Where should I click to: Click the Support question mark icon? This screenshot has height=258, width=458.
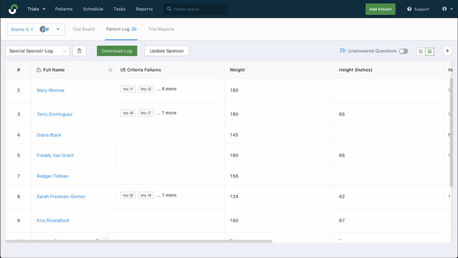410,9
